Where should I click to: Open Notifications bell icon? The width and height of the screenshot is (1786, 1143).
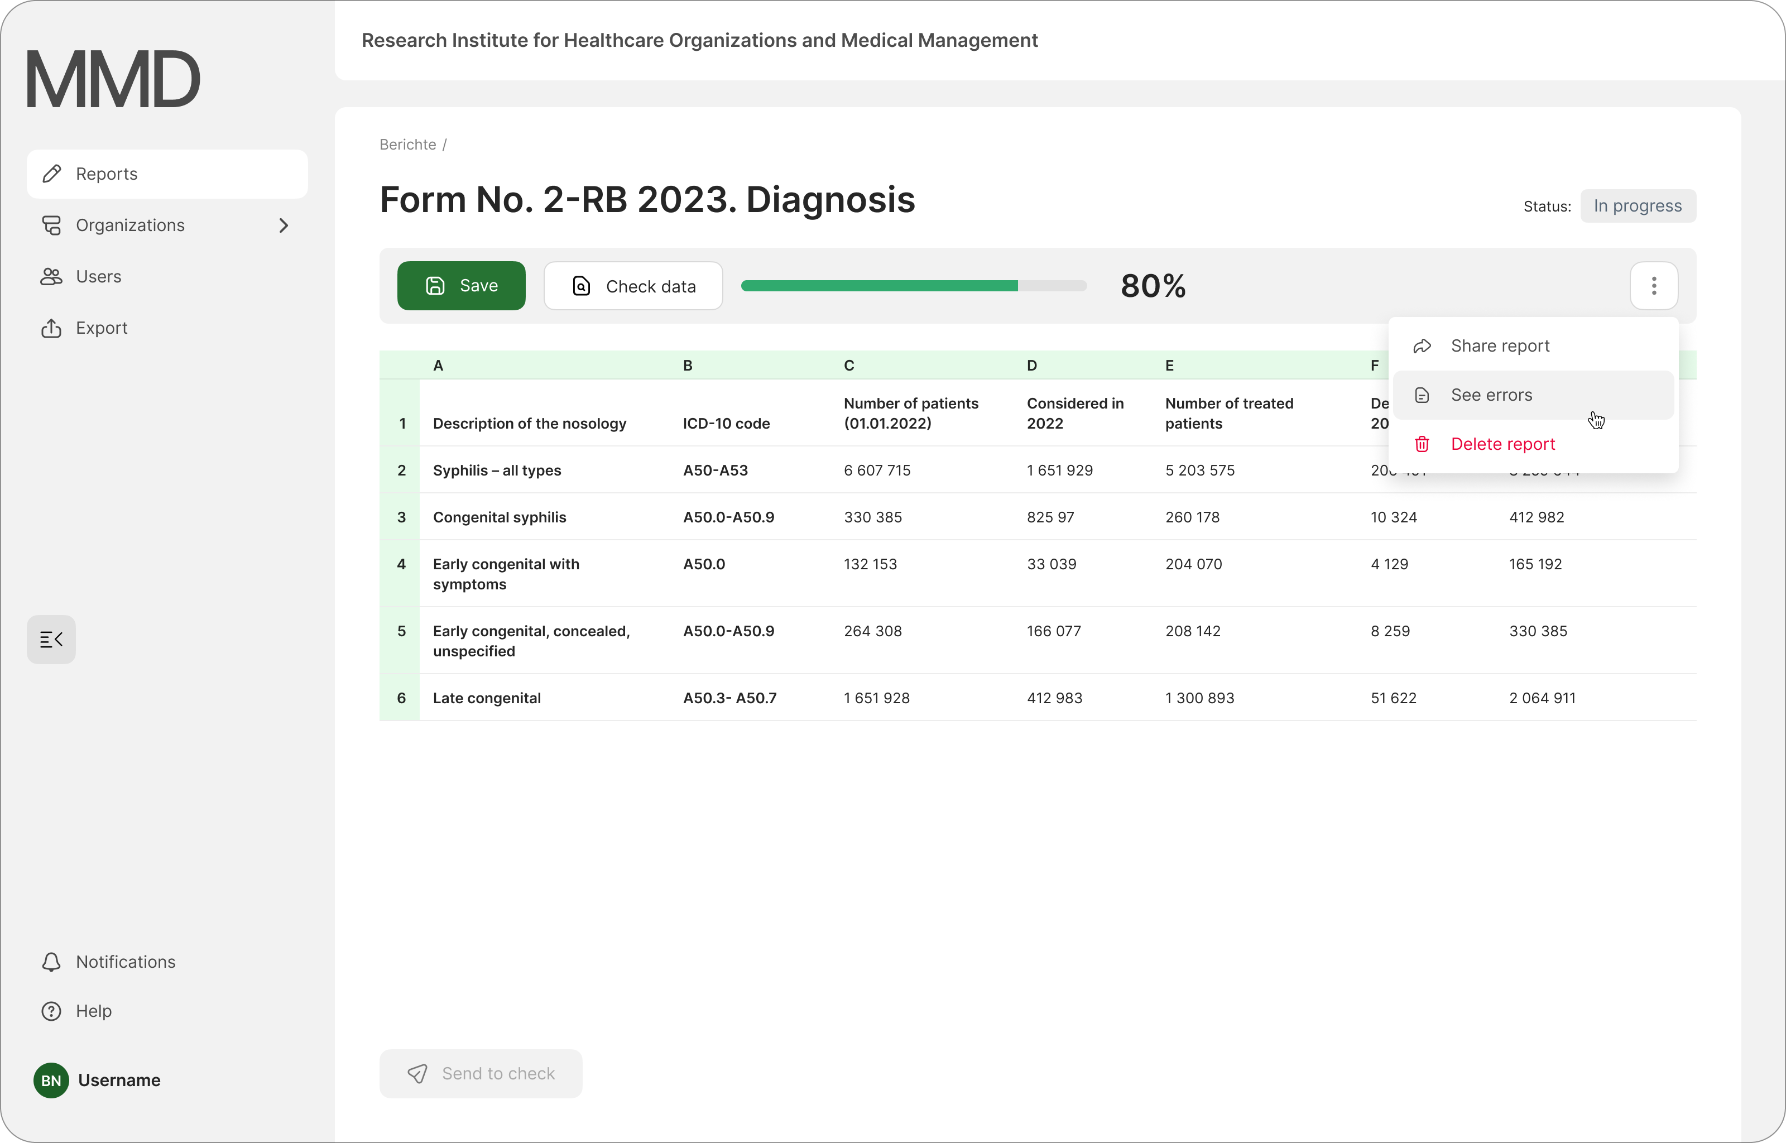51,962
